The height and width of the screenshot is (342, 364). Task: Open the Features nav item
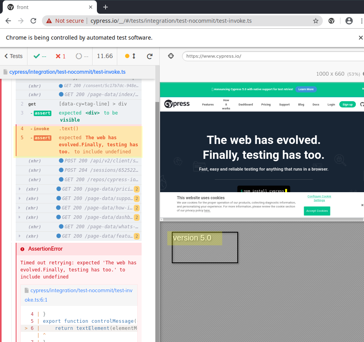[208, 104]
